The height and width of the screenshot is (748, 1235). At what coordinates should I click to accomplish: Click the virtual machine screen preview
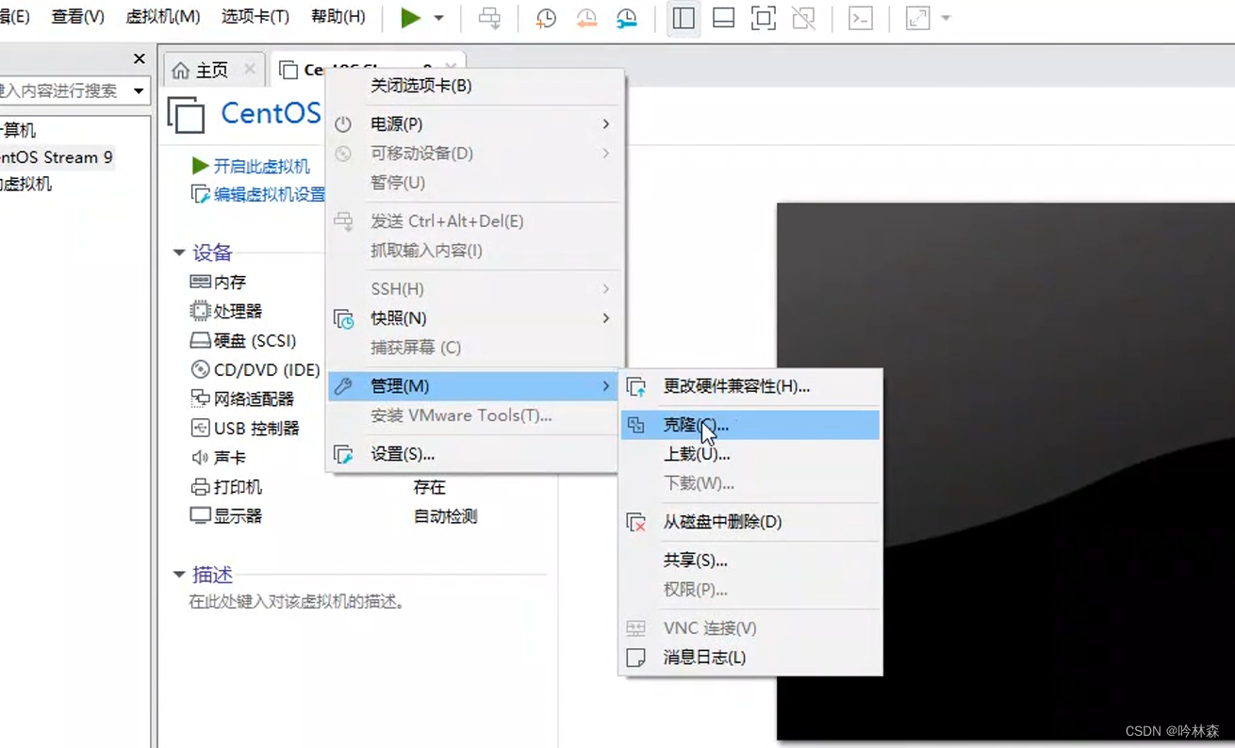click(x=1006, y=471)
